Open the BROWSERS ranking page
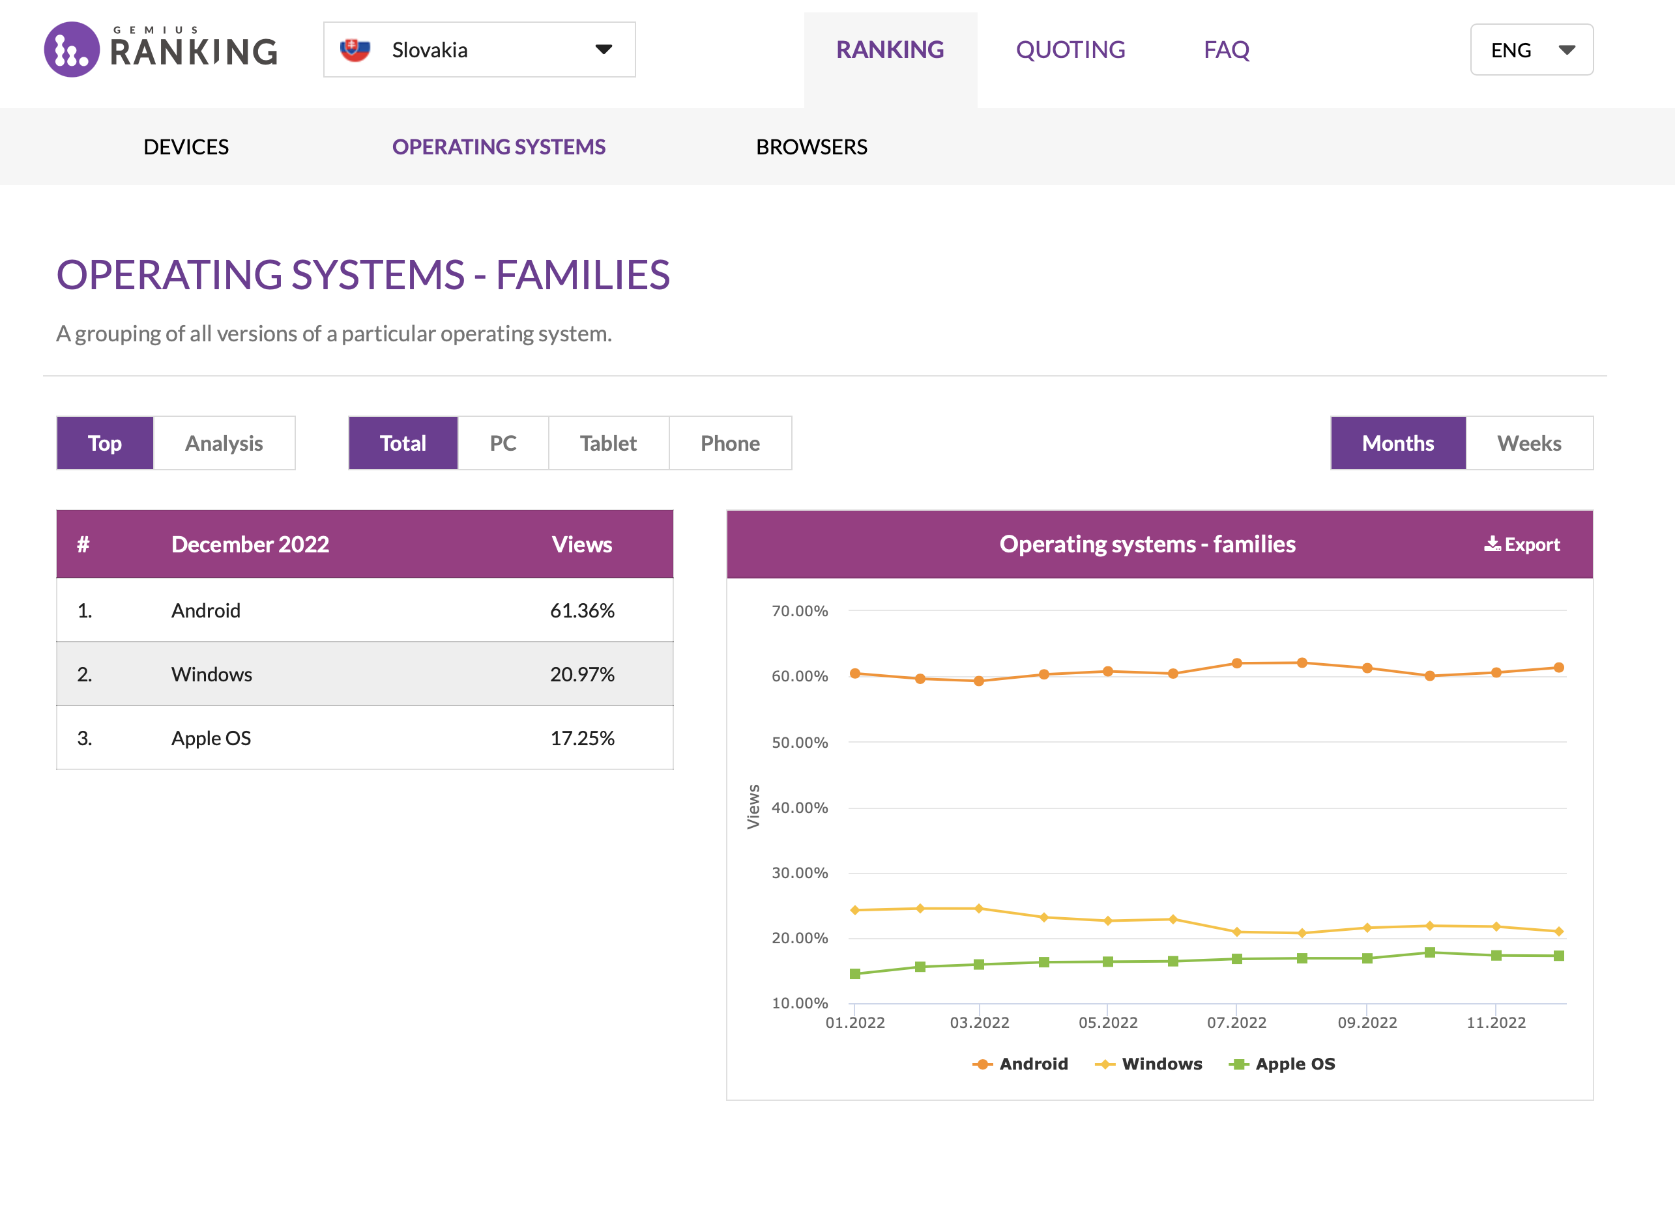 click(x=812, y=147)
